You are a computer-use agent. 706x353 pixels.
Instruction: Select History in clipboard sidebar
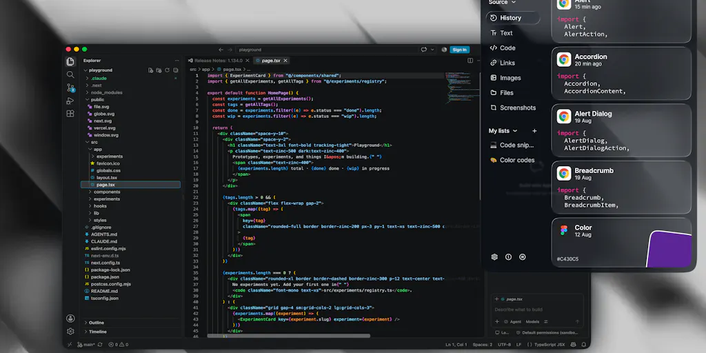[x=513, y=18]
